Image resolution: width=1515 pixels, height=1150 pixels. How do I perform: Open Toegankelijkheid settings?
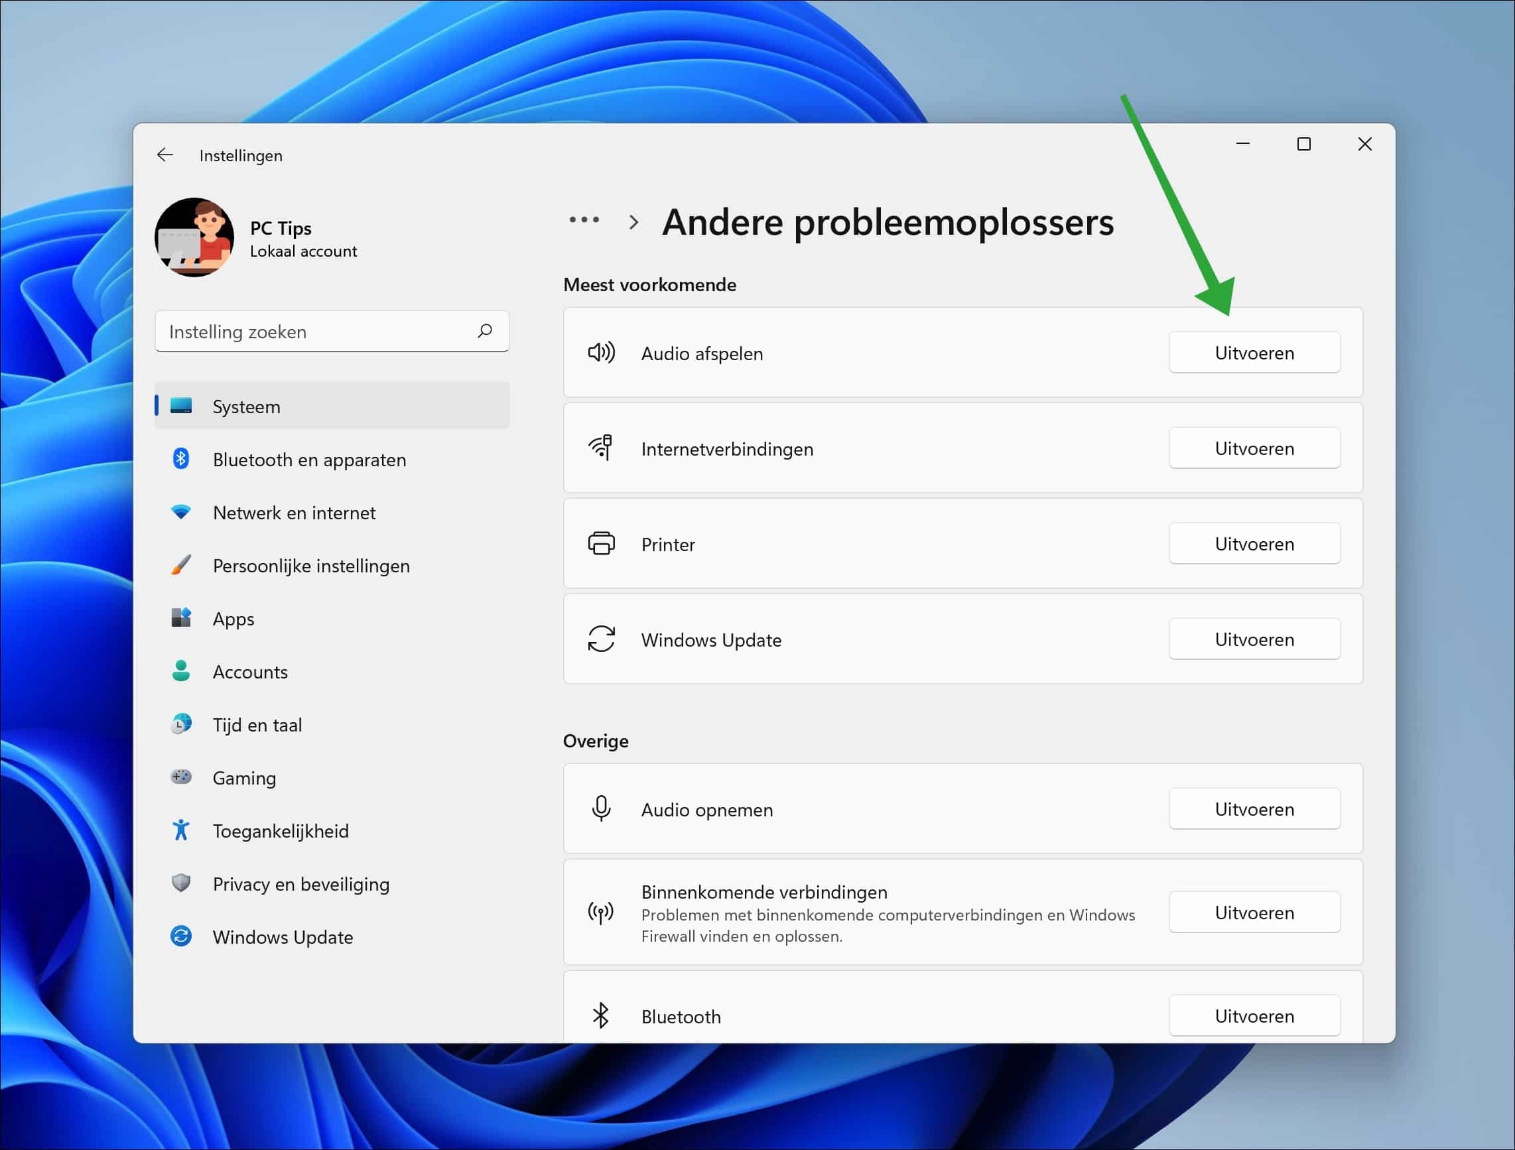(332, 831)
